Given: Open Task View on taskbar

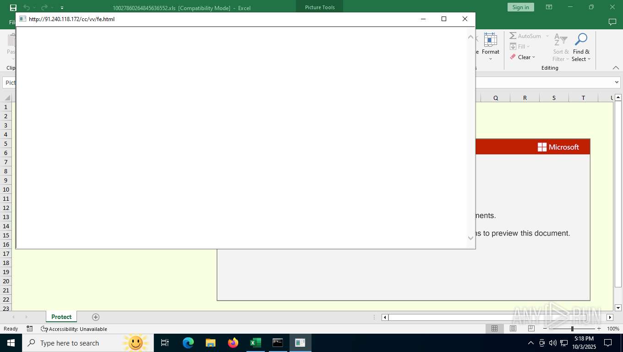Looking at the screenshot, I should pos(165,343).
